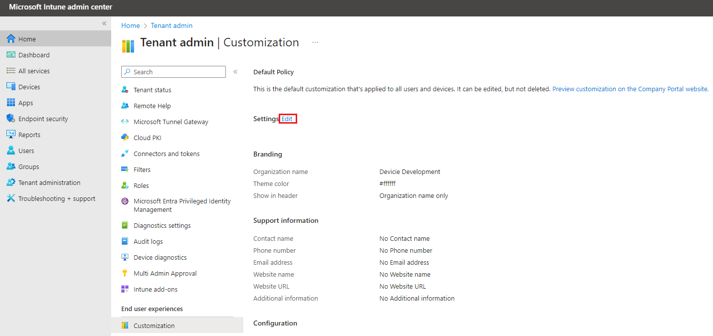The height and width of the screenshot is (336, 713).
Task: View the Reports section
Action: [29, 134]
